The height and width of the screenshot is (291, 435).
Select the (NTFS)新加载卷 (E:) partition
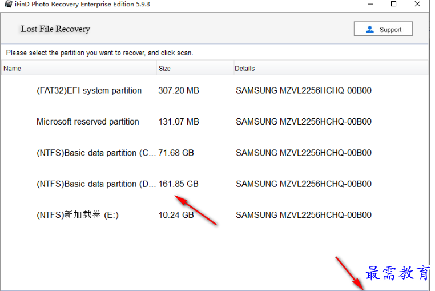(215, 215)
